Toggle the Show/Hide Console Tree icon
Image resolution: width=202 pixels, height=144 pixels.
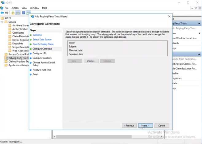click(18, 13)
